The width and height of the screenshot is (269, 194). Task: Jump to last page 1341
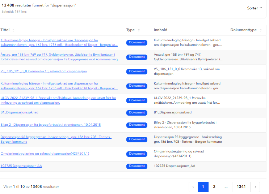(241, 187)
